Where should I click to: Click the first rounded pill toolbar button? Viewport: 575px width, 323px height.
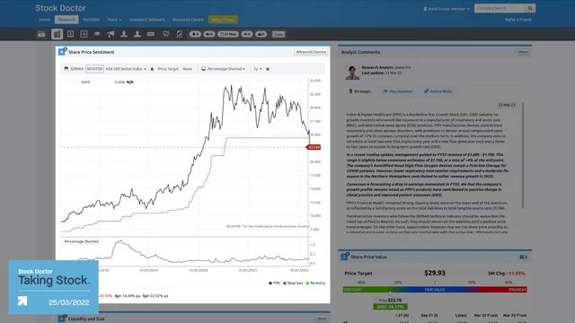(x=195, y=34)
